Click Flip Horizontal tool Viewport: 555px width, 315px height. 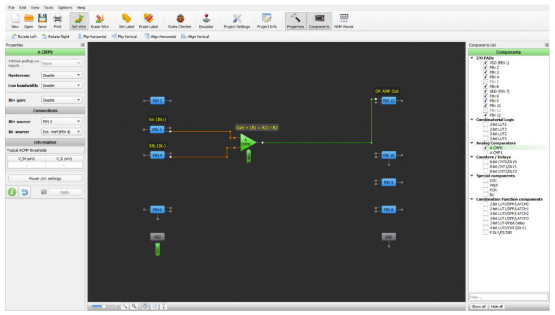[91, 36]
